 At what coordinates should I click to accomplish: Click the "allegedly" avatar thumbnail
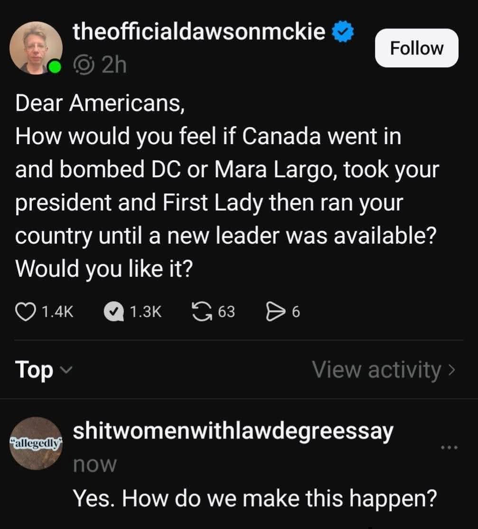[37, 444]
